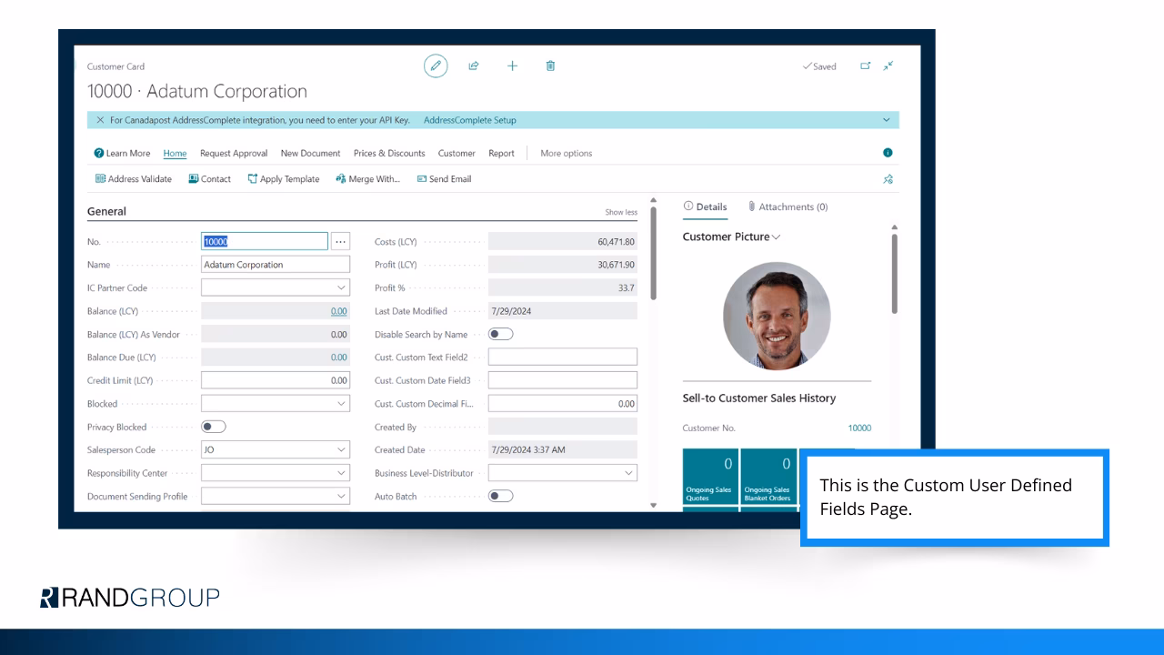
Task: Click the edit pencil icon
Action: coord(436,65)
